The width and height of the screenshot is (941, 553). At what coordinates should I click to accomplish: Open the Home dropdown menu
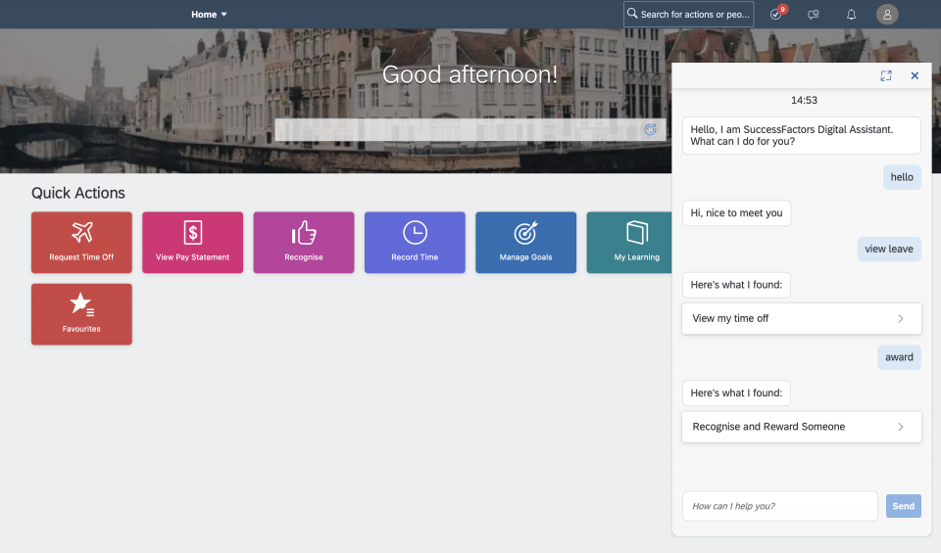(209, 15)
